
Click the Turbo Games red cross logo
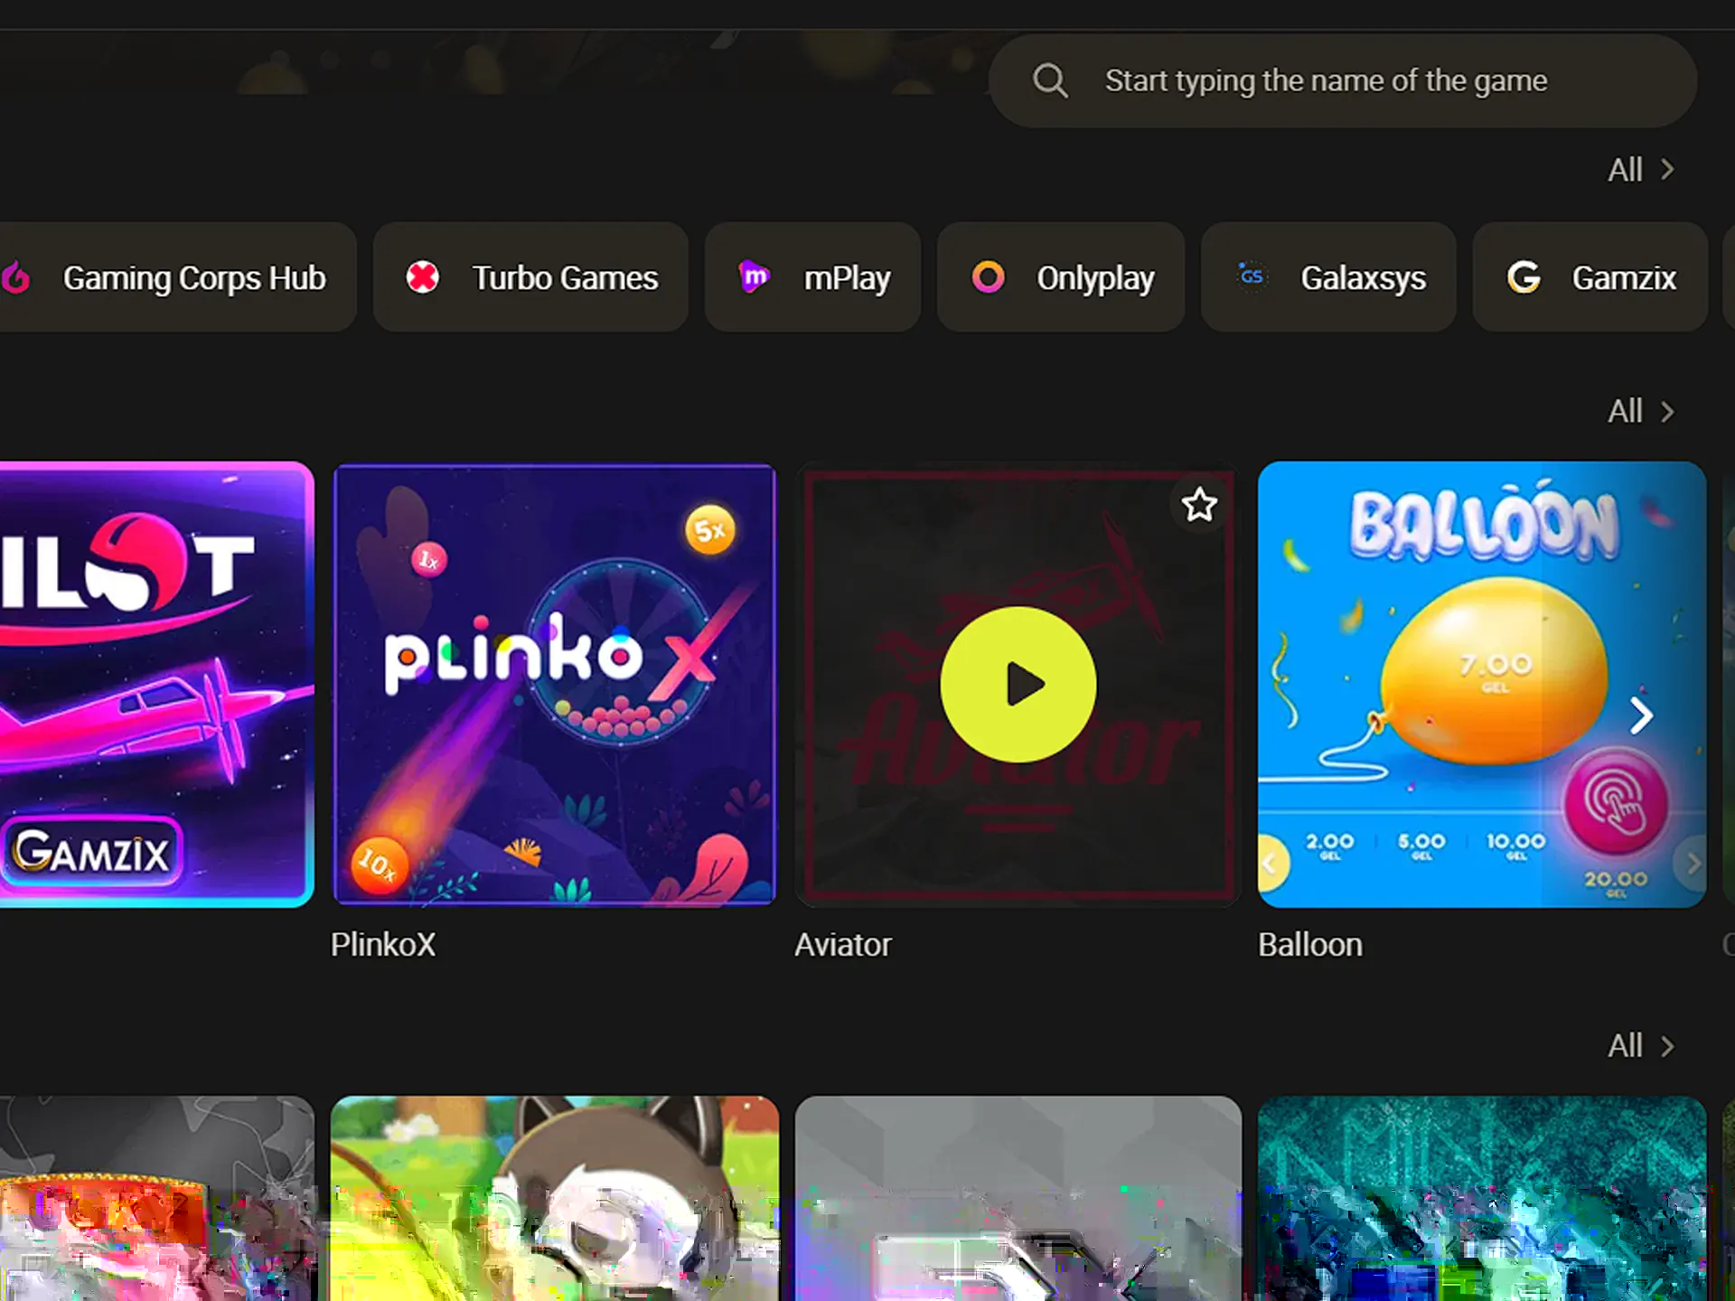tap(422, 277)
